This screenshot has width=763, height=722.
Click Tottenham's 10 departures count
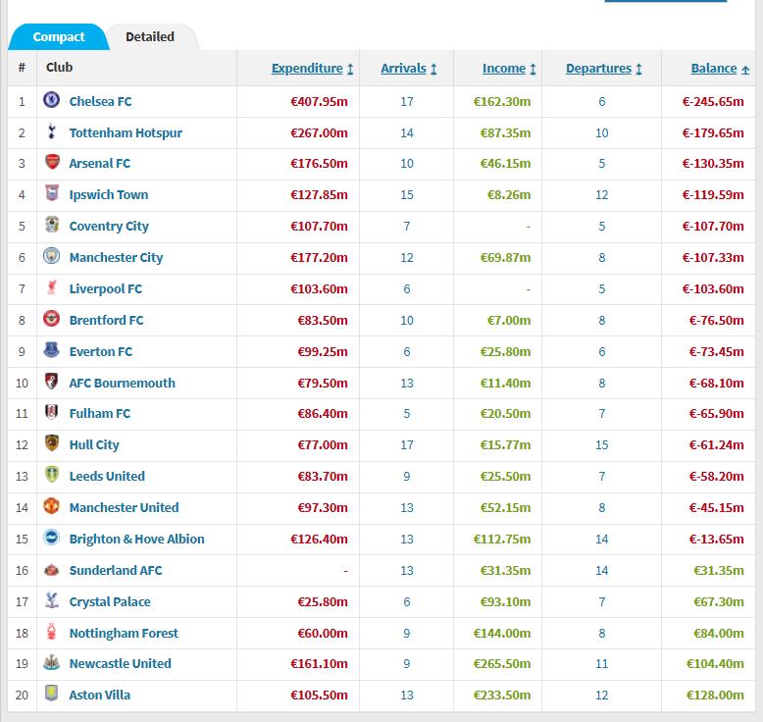tap(602, 132)
